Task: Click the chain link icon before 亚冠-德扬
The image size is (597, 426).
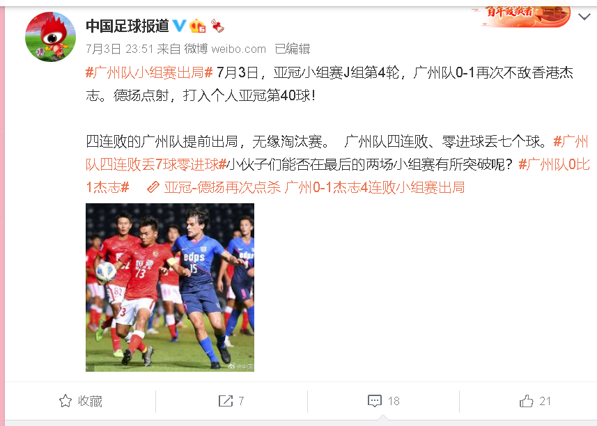Action: tap(153, 187)
